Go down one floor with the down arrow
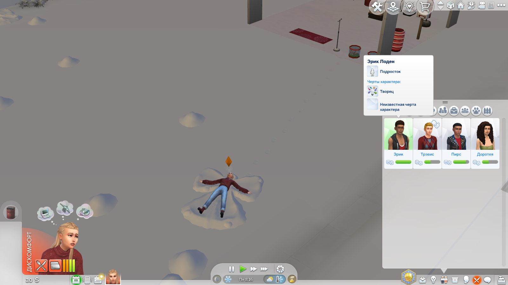The height and width of the screenshot is (285, 508). [441, 8]
